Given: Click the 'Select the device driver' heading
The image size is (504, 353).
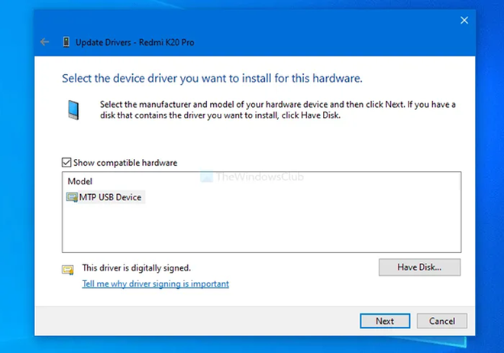Looking at the screenshot, I should click(212, 78).
